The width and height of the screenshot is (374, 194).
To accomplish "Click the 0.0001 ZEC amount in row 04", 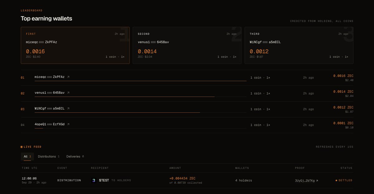I will tap(343, 123).
